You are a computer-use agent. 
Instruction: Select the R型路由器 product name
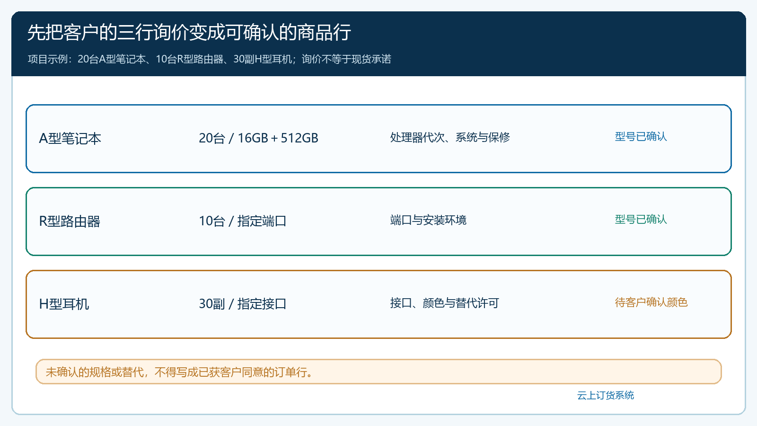point(70,222)
